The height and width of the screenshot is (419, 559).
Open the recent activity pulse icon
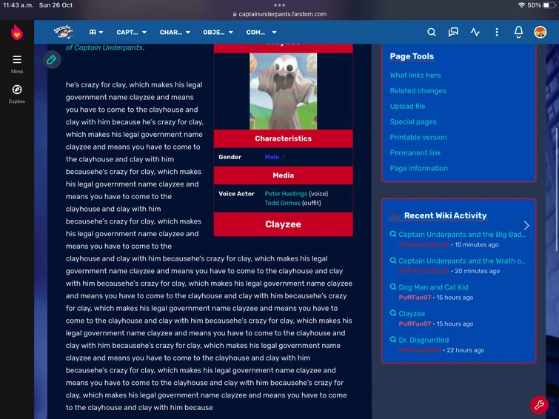coord(475,32)
